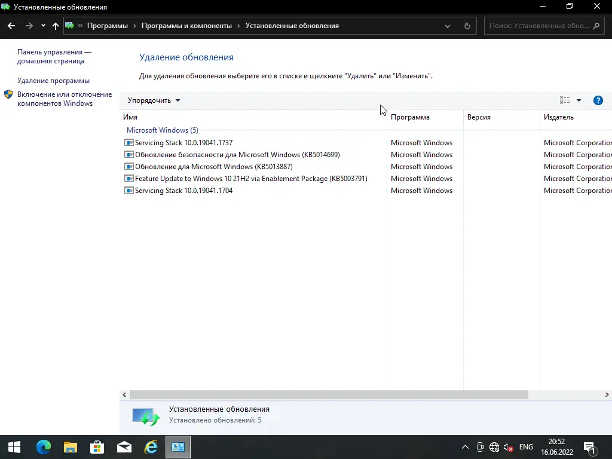Show hidden system tray icons
Viewport: 612px width, 459px height.
pos(465,447)
